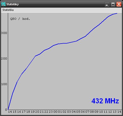Click the Statistiky window app icon

pyautogui.click(x=4, y=4)
